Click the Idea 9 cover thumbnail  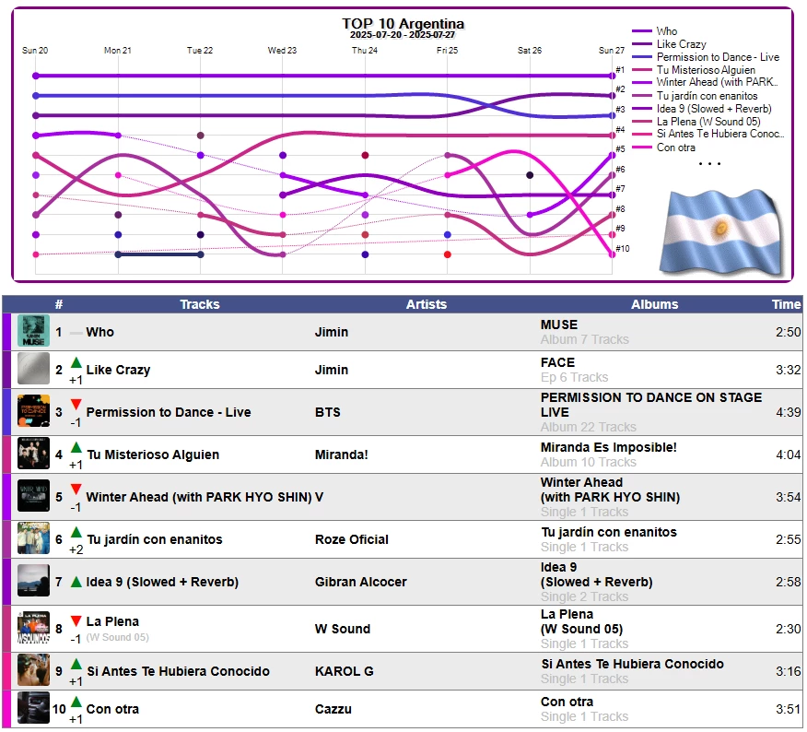pos(33,581)
